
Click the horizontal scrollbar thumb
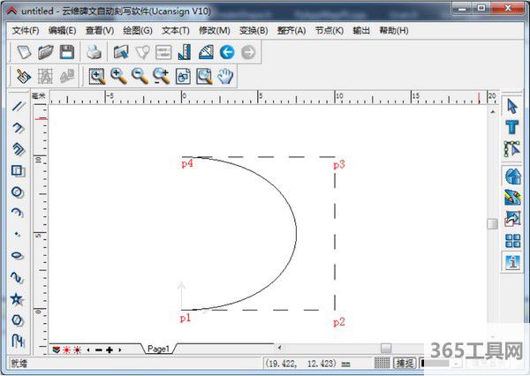(x=385, y=349)
